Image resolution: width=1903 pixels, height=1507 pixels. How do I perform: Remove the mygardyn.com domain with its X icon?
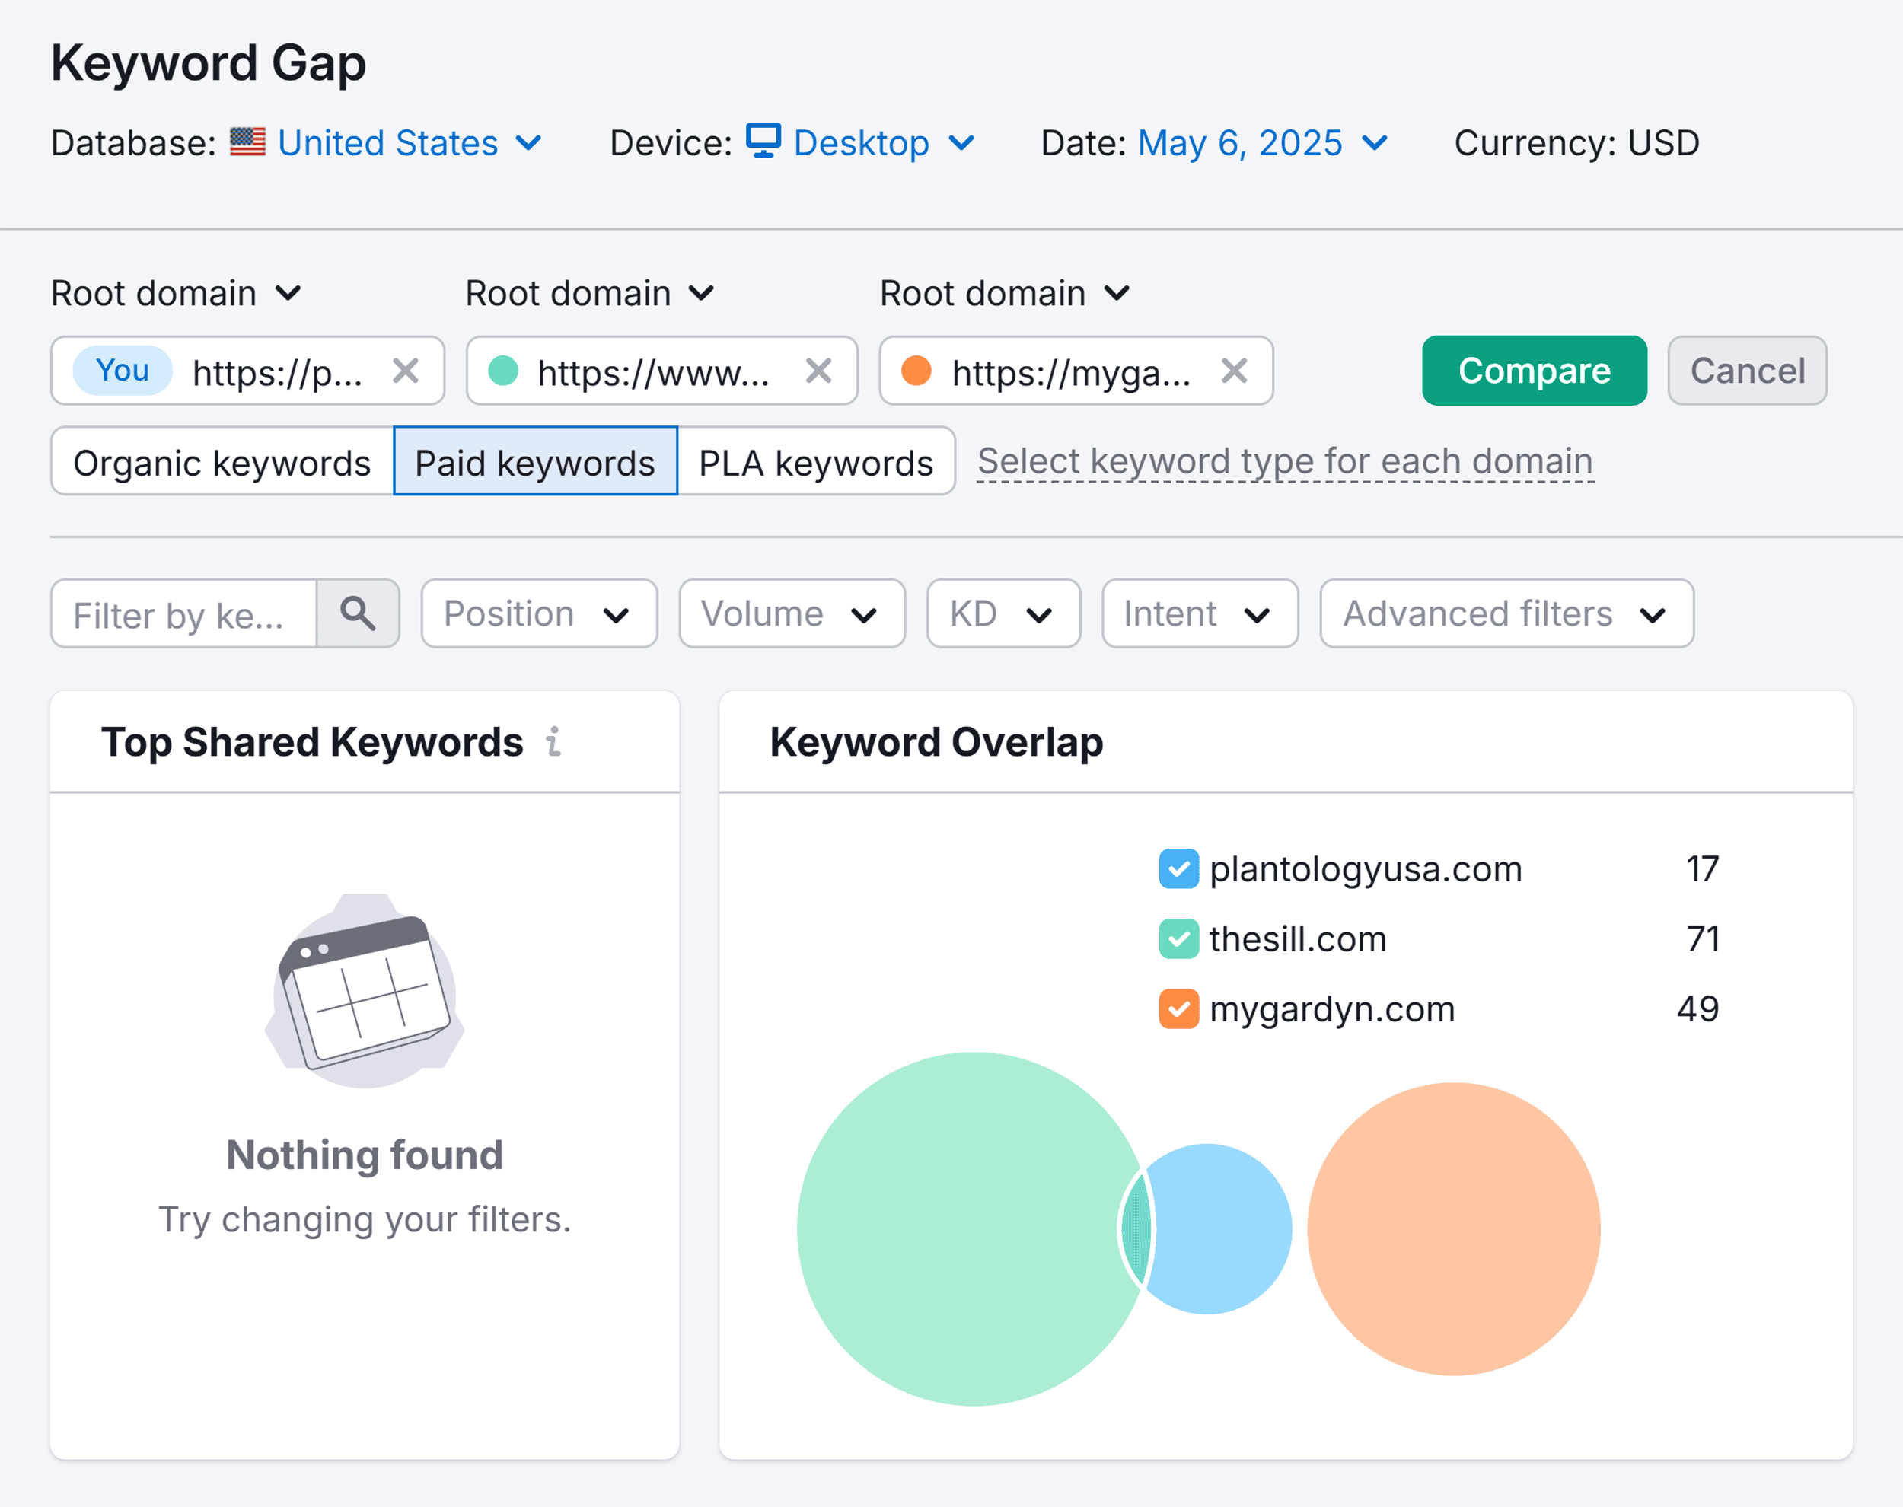click(1232, 371)
